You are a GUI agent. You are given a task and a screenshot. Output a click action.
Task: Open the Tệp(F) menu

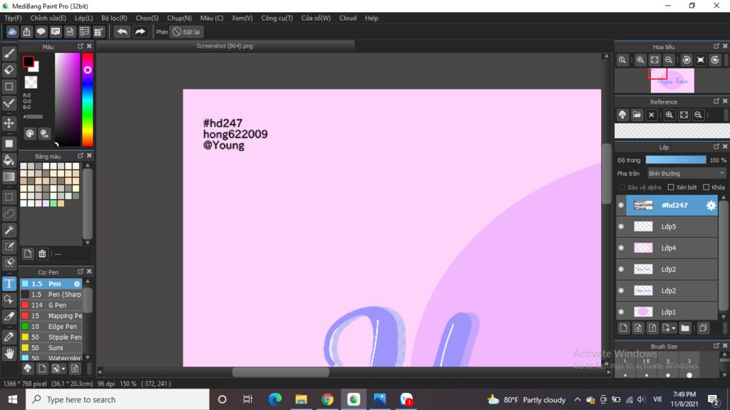tap(13, 18)
